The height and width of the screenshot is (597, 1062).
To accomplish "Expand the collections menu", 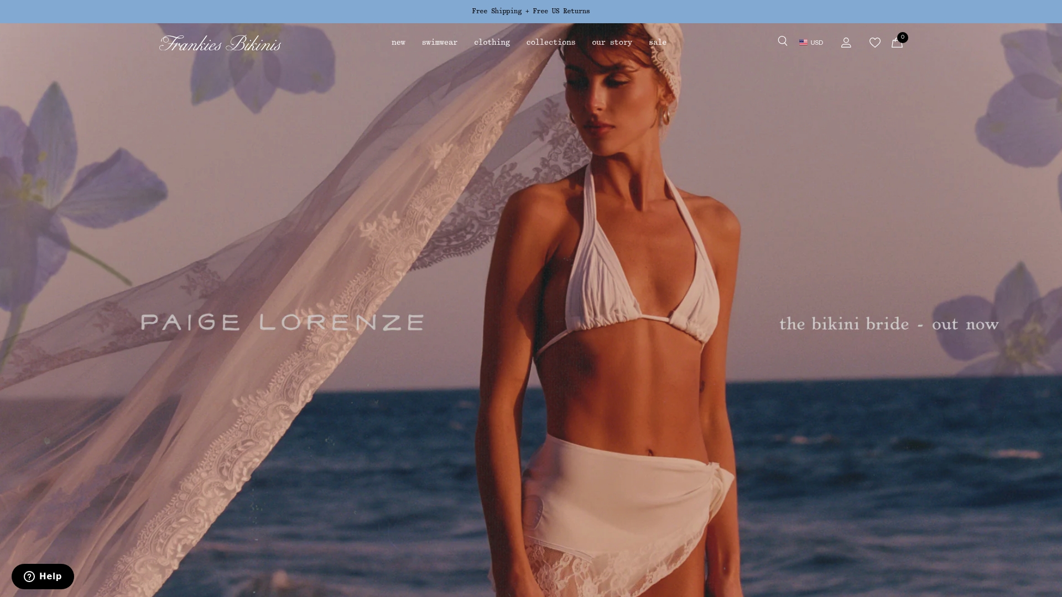I will (x=550, y=43).
